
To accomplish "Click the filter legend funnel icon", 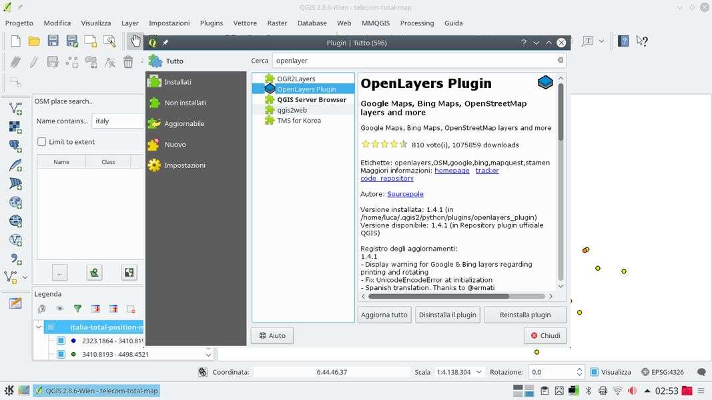I will 77,309.
